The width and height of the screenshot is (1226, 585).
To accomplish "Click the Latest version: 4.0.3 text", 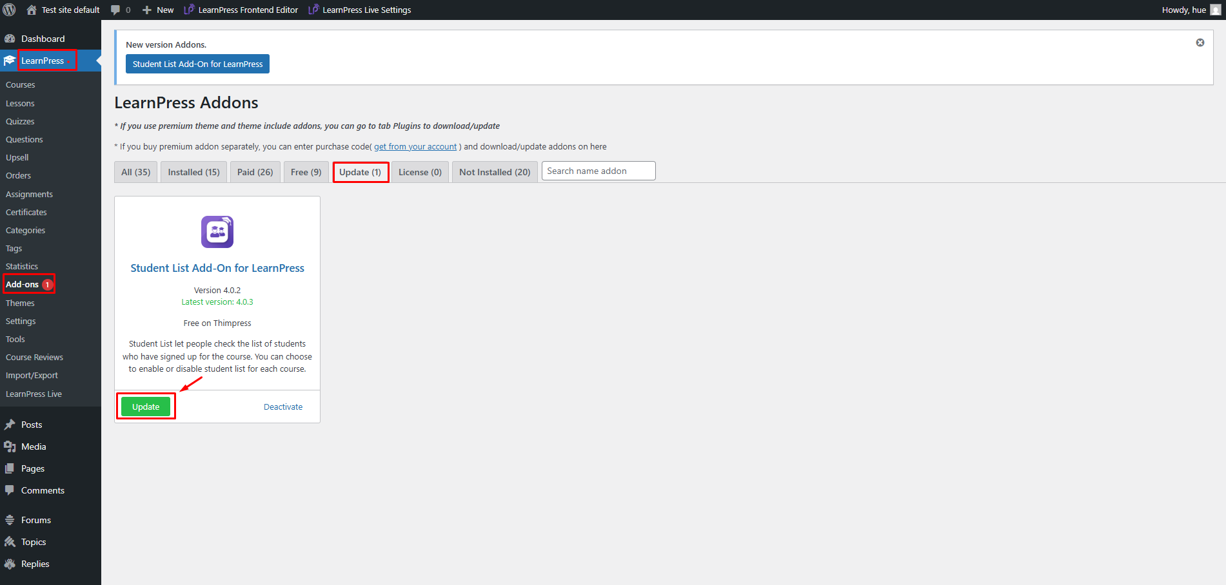I will tap(217, 302).
